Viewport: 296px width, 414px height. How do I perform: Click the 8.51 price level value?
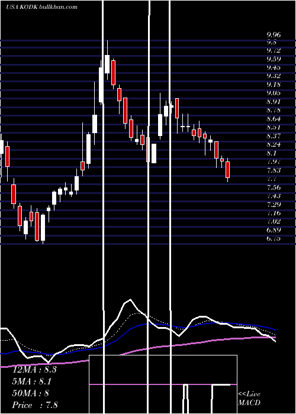pos(274,128)
